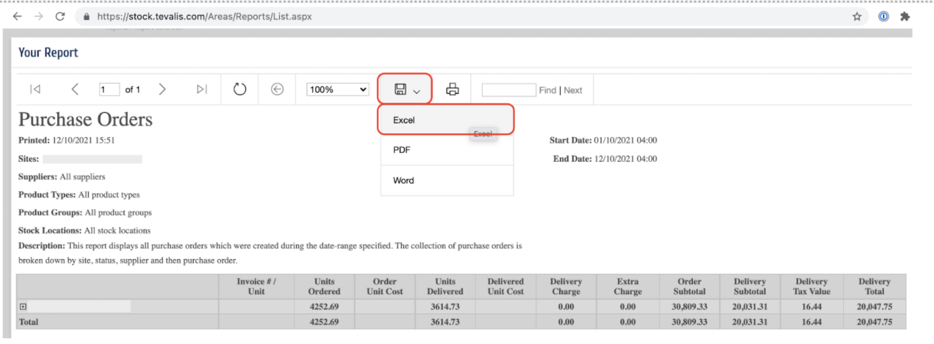Export the report as PDF
Screen dimensions: 934x344
pyautogui.click(x=446, y=150)
